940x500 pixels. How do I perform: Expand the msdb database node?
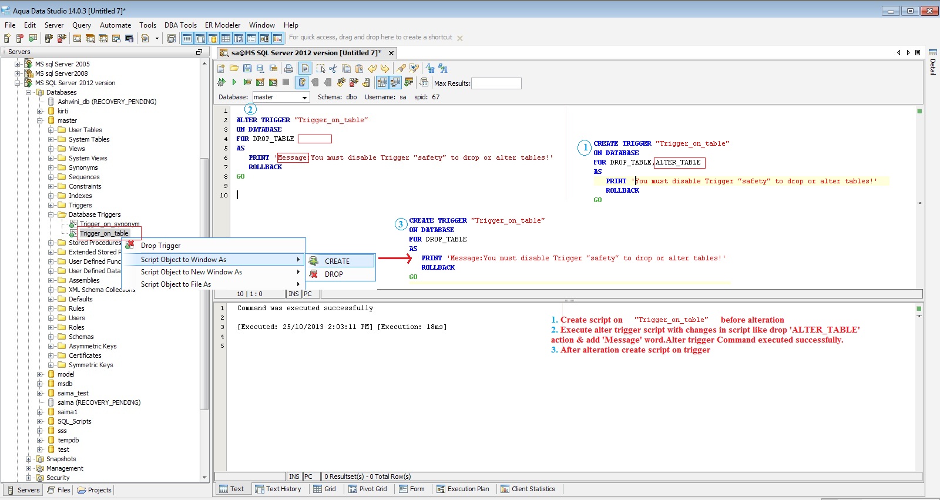click(x=40, y=384)
